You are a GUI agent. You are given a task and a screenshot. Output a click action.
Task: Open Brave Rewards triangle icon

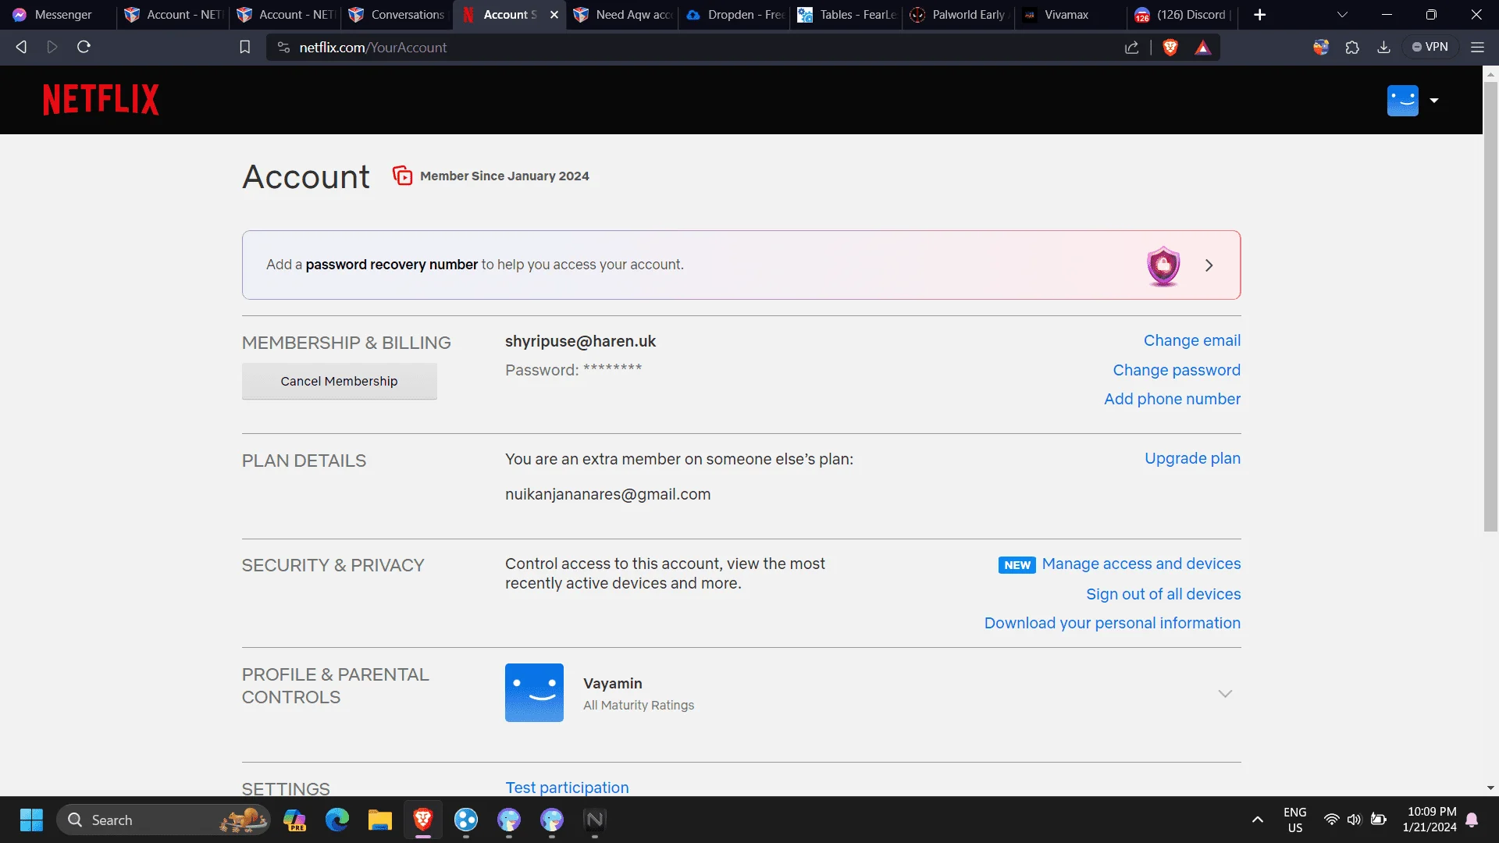coord(1203,48)
